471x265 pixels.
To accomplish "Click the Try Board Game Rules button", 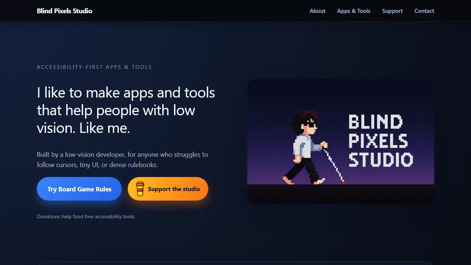I will pyautogui.click(x=79, y=189).
